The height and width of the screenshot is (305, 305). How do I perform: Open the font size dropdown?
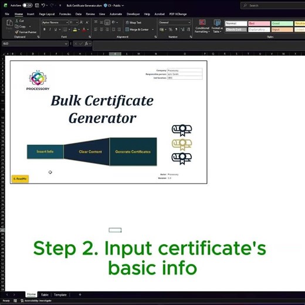[77, 22]
